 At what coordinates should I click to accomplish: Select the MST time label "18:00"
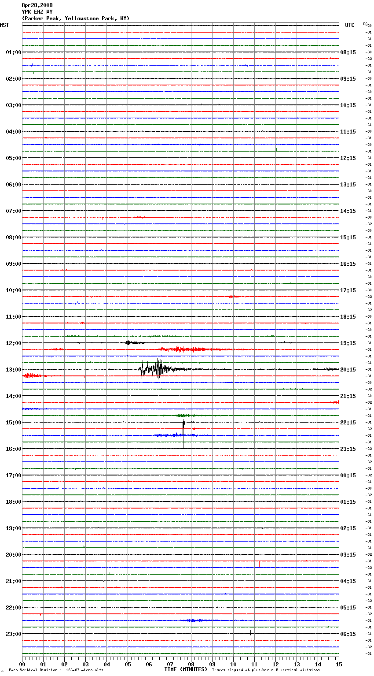14,502
